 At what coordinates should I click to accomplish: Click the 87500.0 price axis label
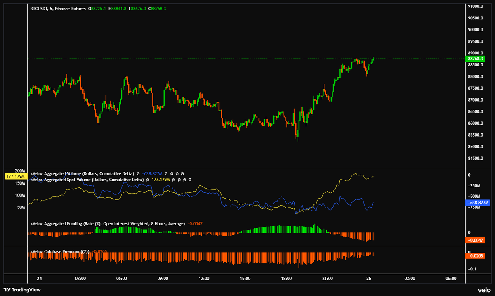[476, 88]
